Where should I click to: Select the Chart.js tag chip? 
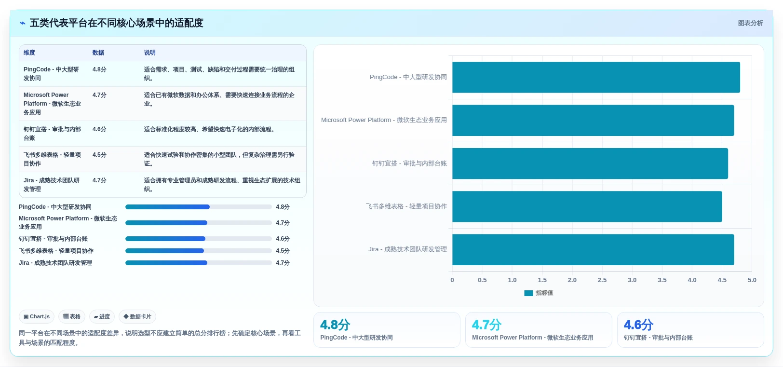tap(37, 317)
